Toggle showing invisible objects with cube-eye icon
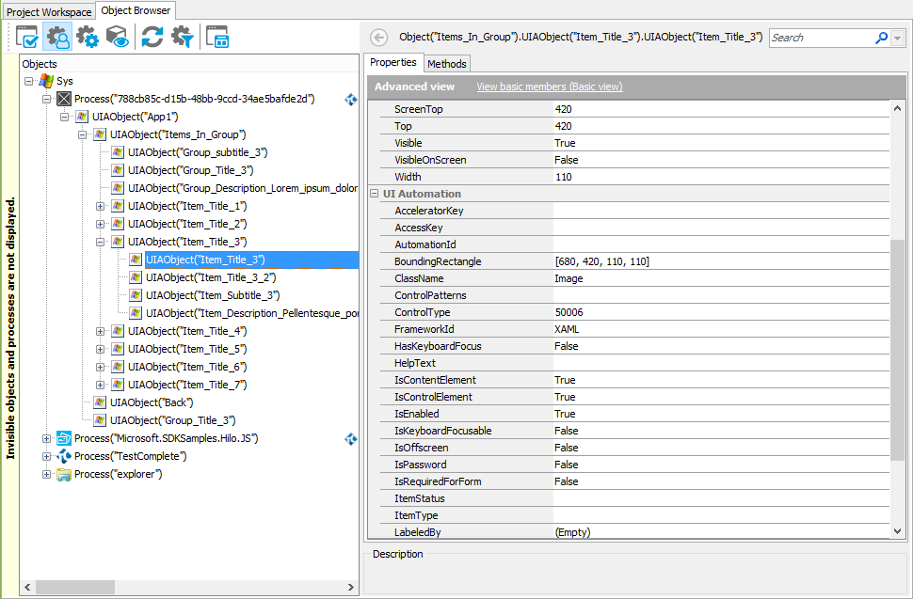Screen dimensions: 913x599 (117, 37)
